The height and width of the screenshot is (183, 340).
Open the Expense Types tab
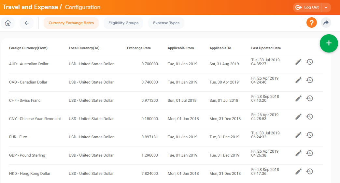(166, 23)
